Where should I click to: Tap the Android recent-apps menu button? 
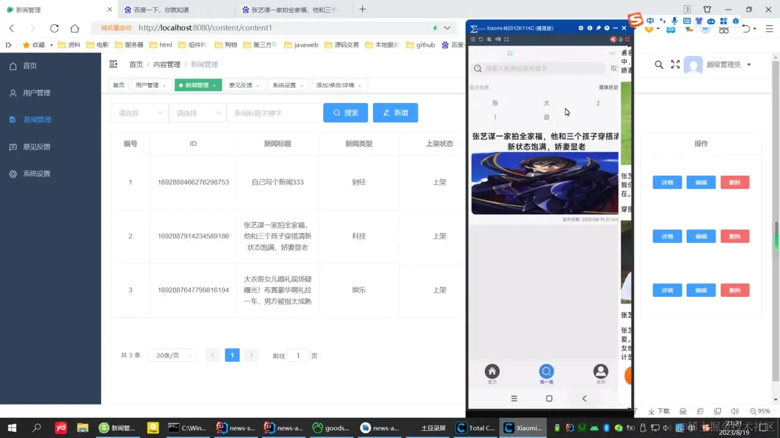point(514,398)
